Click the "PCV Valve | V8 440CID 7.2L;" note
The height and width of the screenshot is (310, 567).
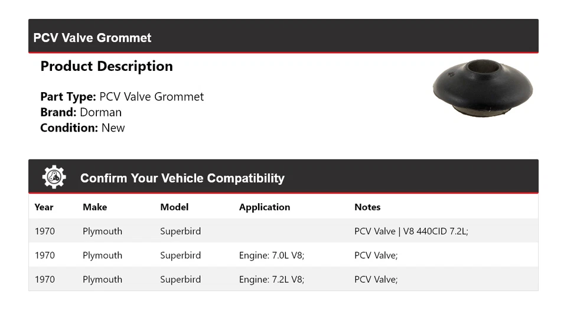(411, 231)
